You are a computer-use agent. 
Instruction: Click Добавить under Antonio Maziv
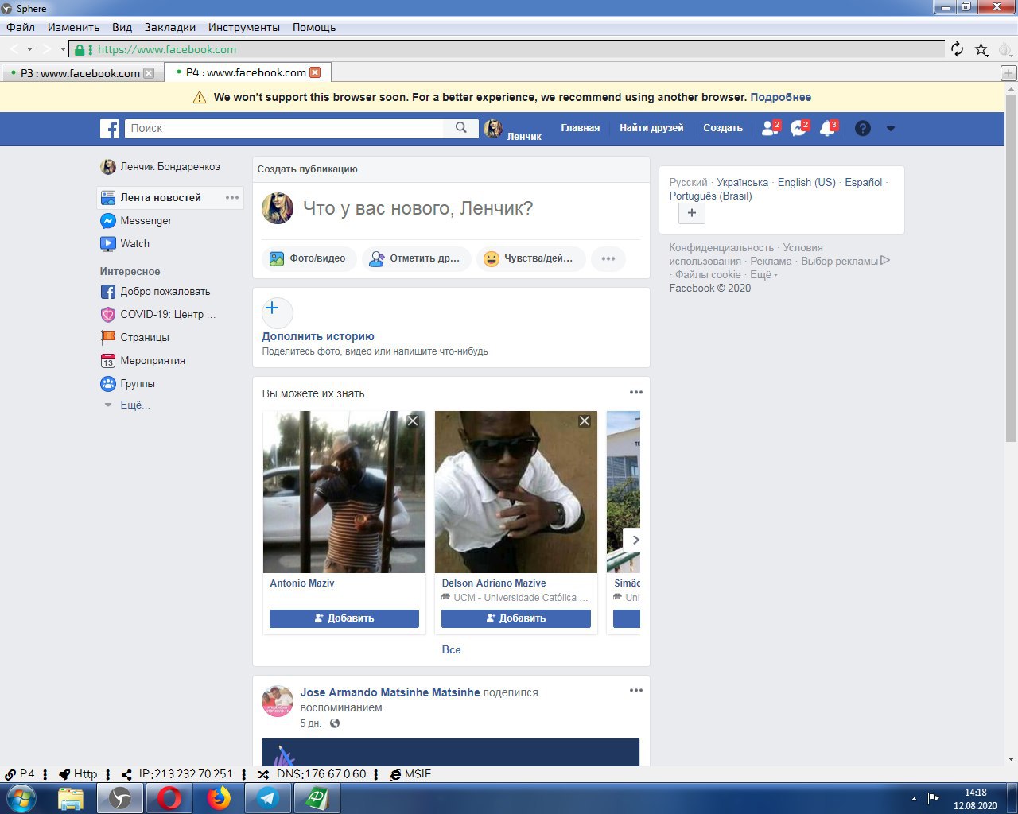[x=344, y=618]
